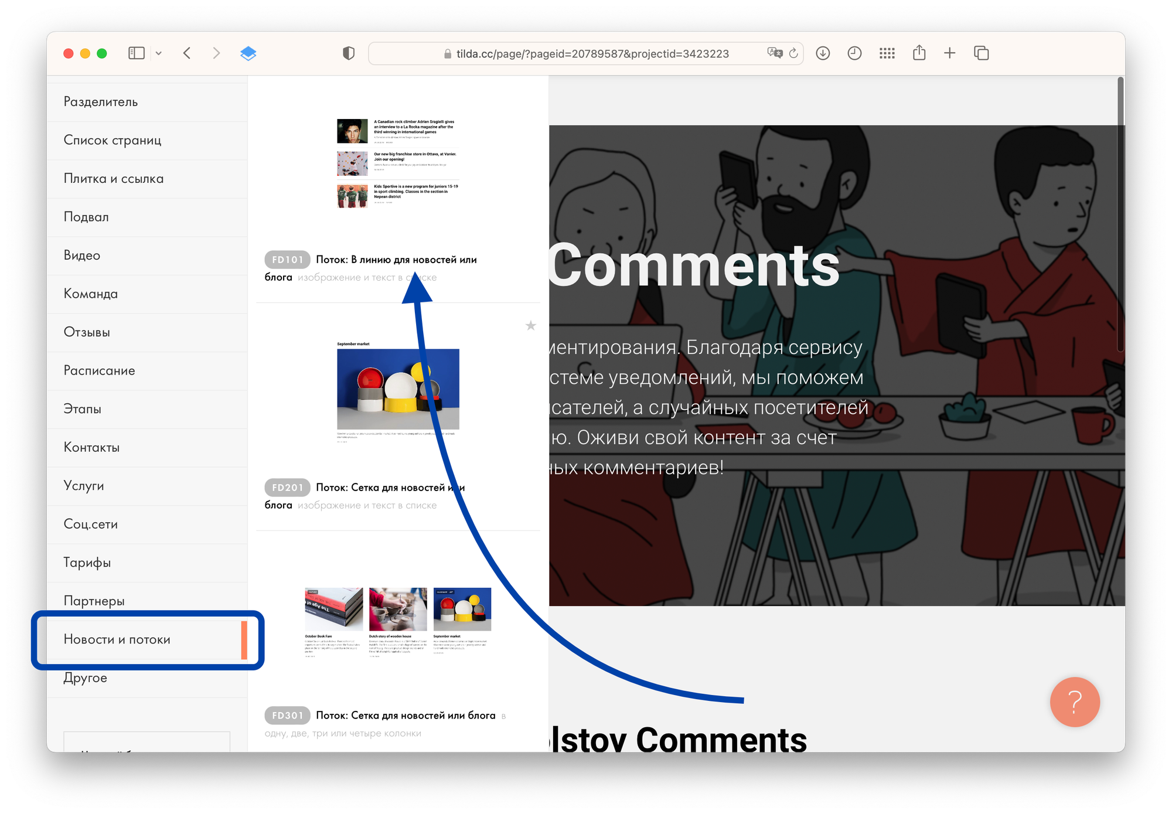Share the current page

(x=919, y=53)
